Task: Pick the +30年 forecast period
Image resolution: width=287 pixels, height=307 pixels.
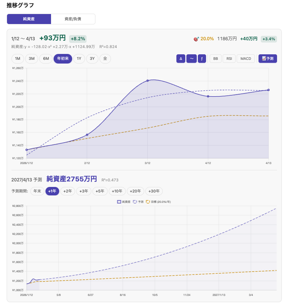Action: (154, 191)
